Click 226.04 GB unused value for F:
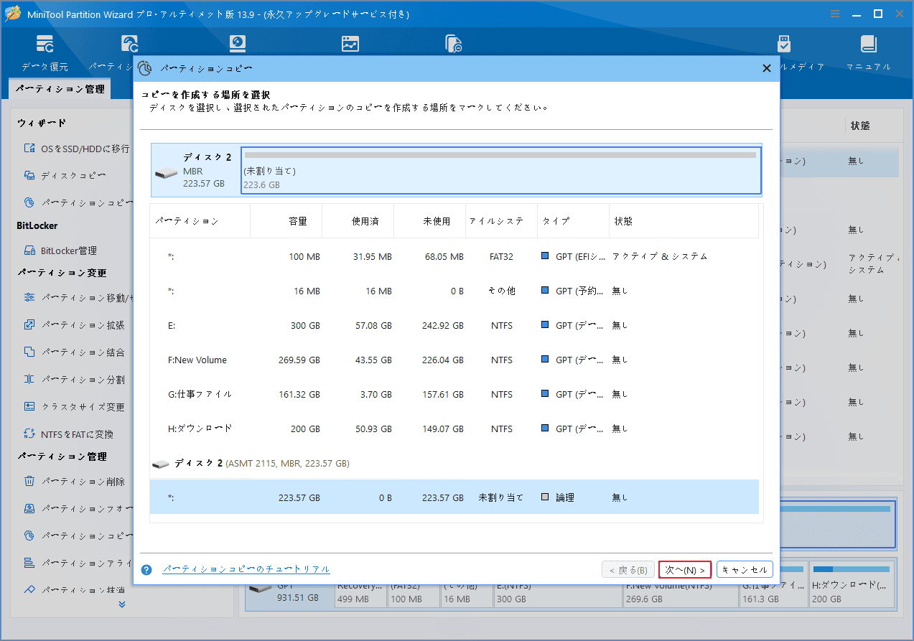Viewport: 914px width, 641px height. coord(442,360)
